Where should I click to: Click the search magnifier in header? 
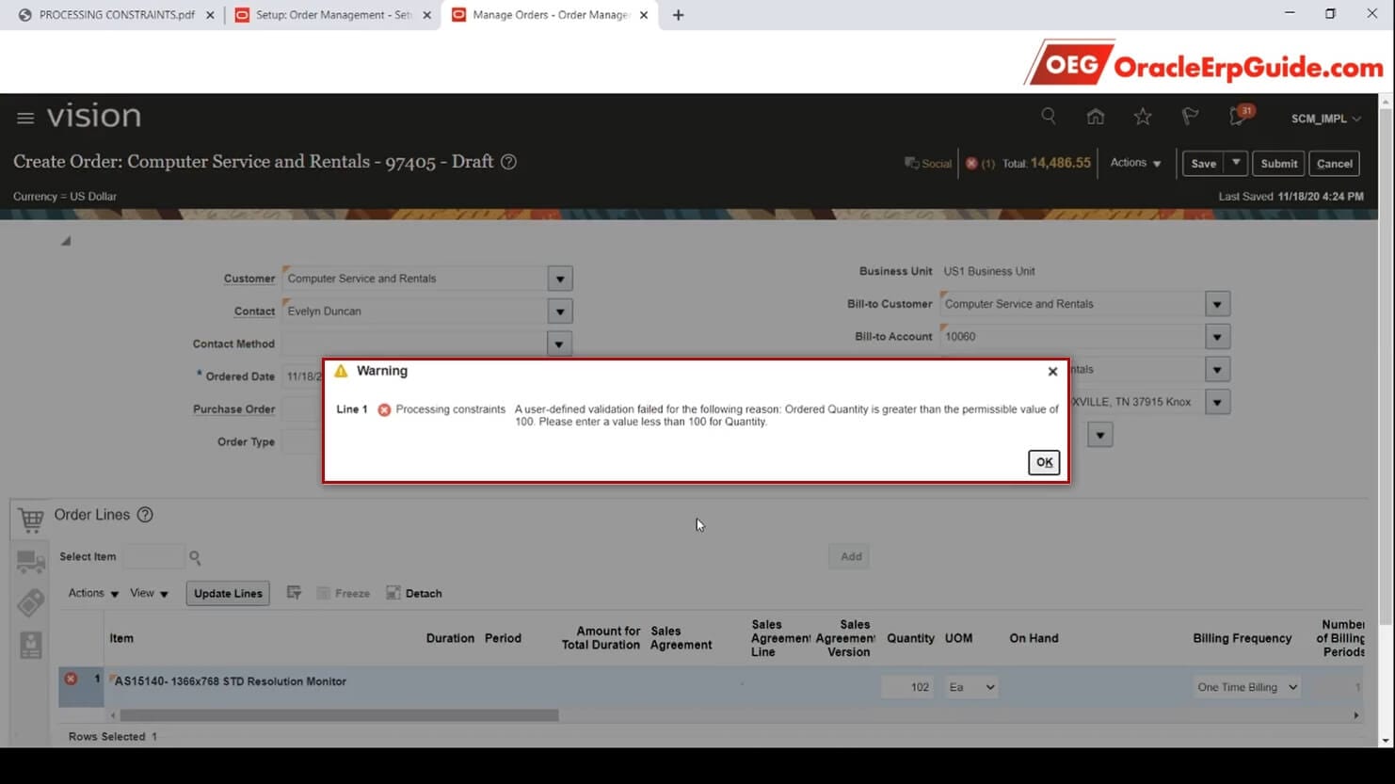[x=1048, y=116]
